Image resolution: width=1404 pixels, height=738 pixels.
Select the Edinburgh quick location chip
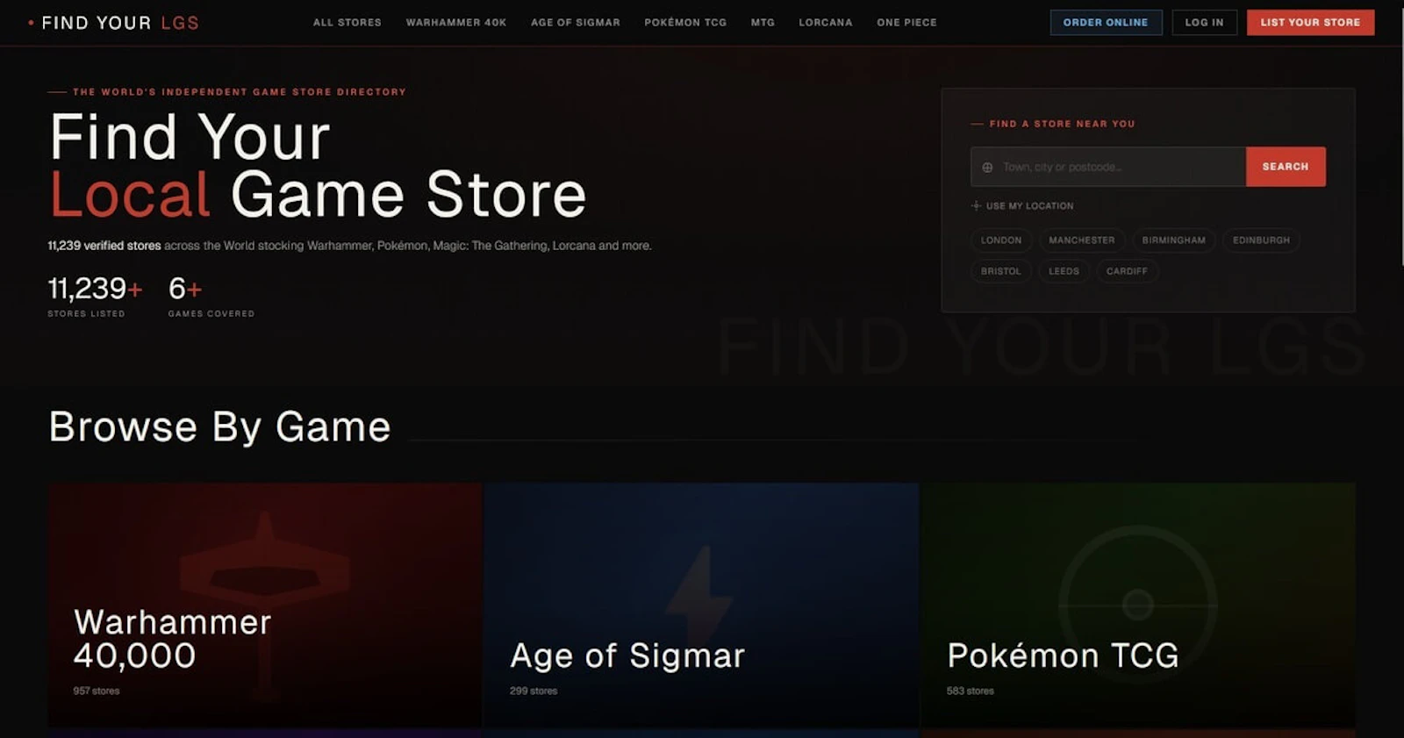click(x=1261, y=240)
